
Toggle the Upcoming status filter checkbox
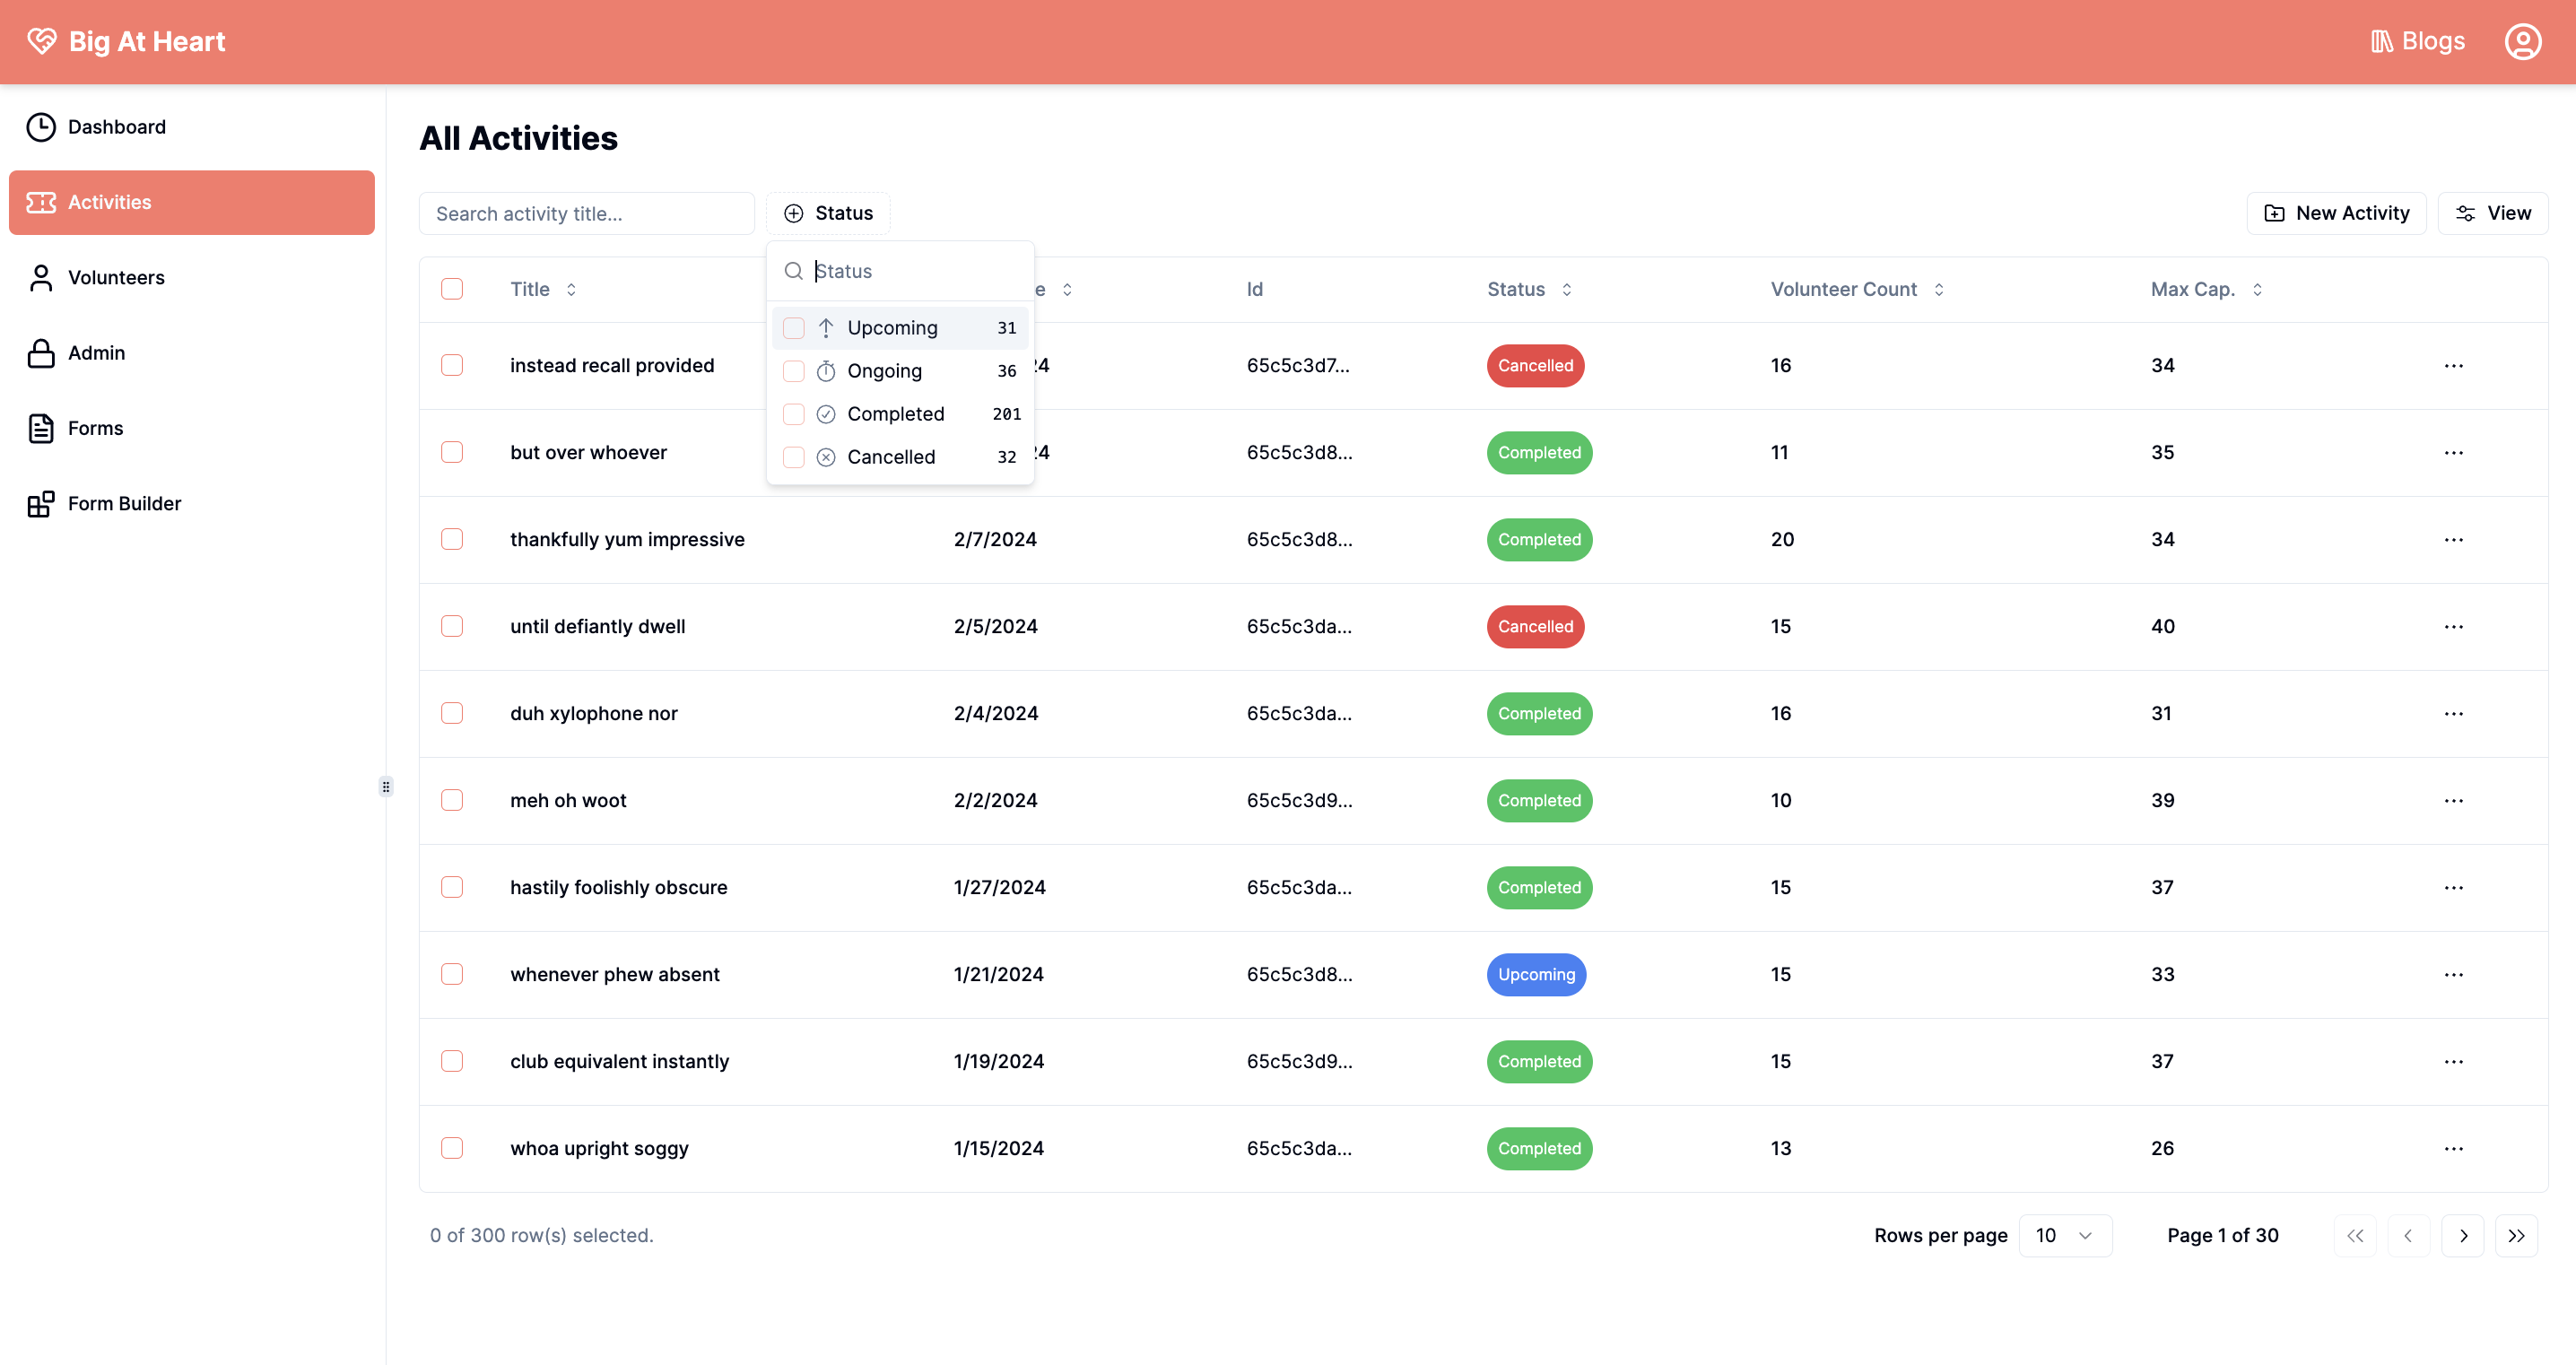(794, 327)
